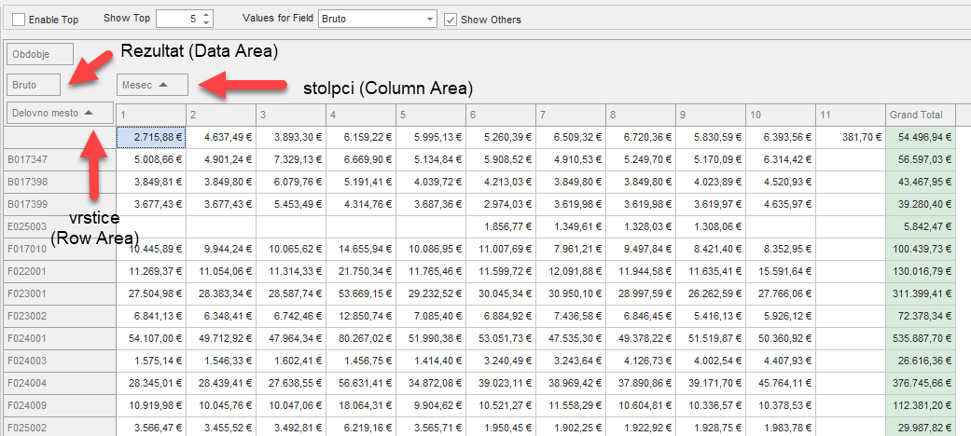Click the cell 7.329,13 € in row B017347
This screenshot has height=436, width=971.
coord(290,159)
